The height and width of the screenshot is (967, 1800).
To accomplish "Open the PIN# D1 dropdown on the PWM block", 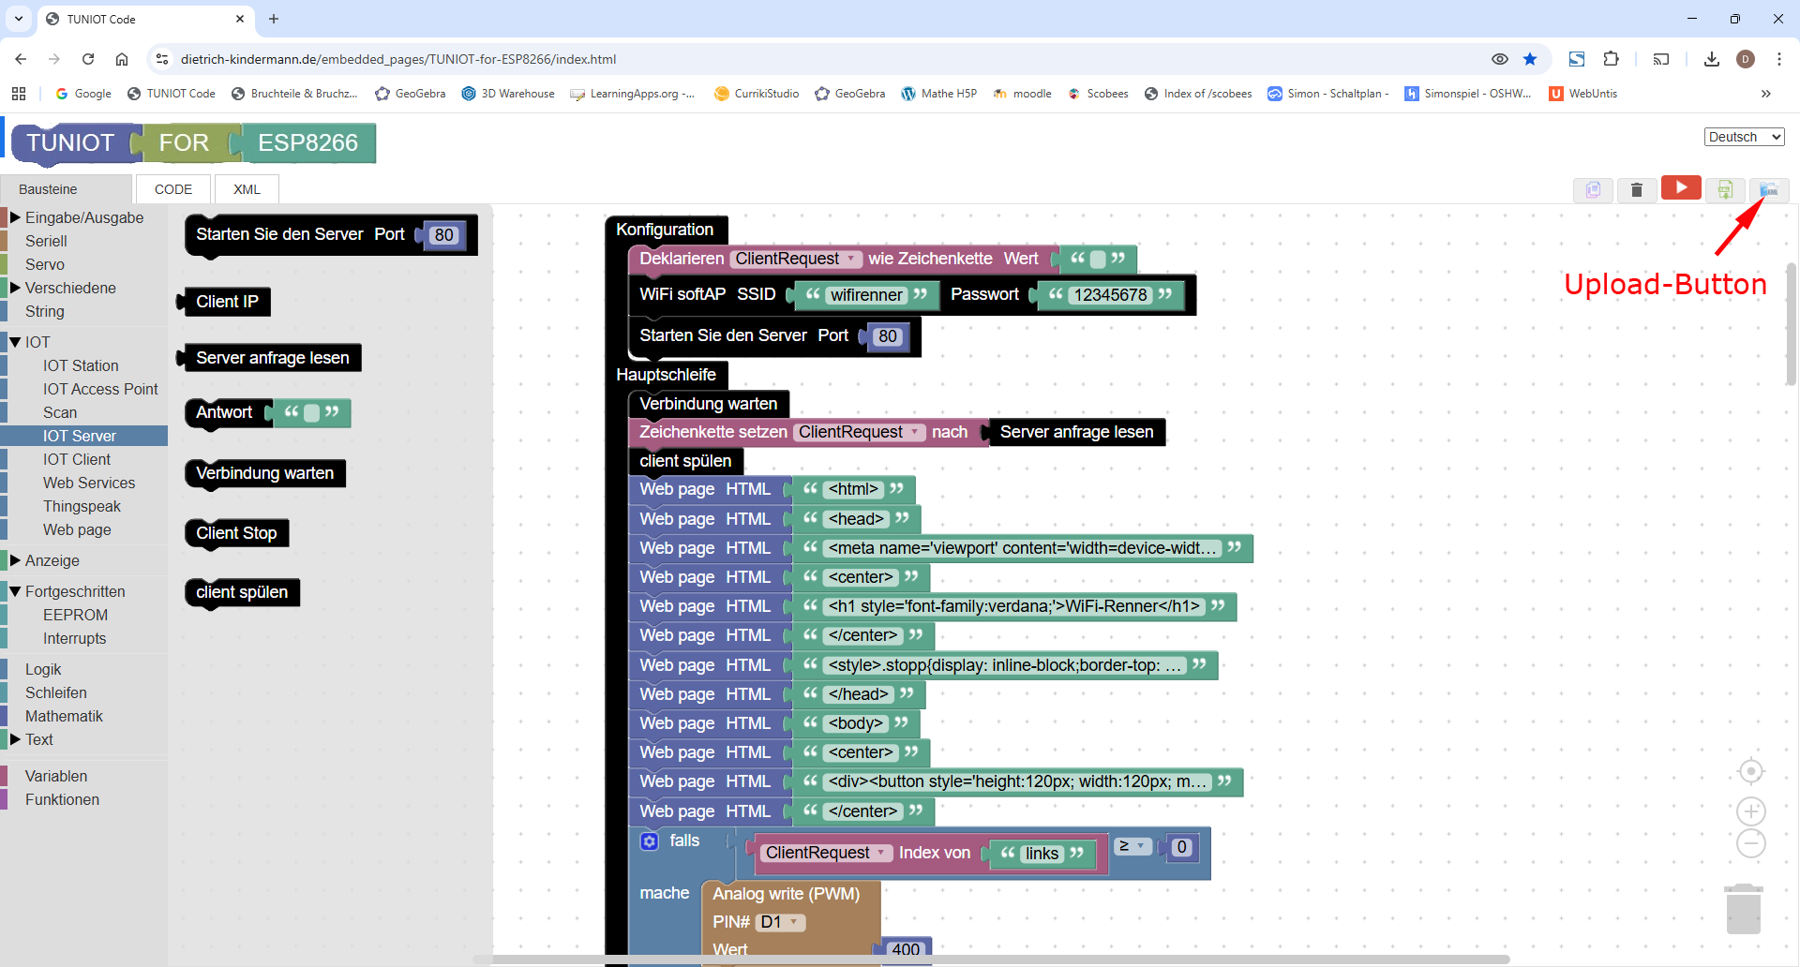I will tap(780, 922).
